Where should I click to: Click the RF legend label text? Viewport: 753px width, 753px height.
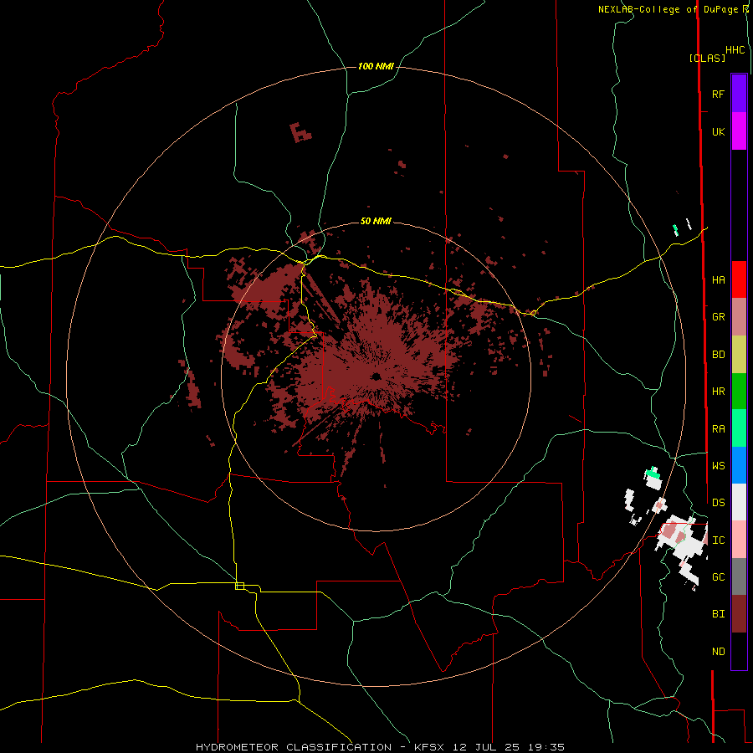pyautogui.click(x=718, y=94)
